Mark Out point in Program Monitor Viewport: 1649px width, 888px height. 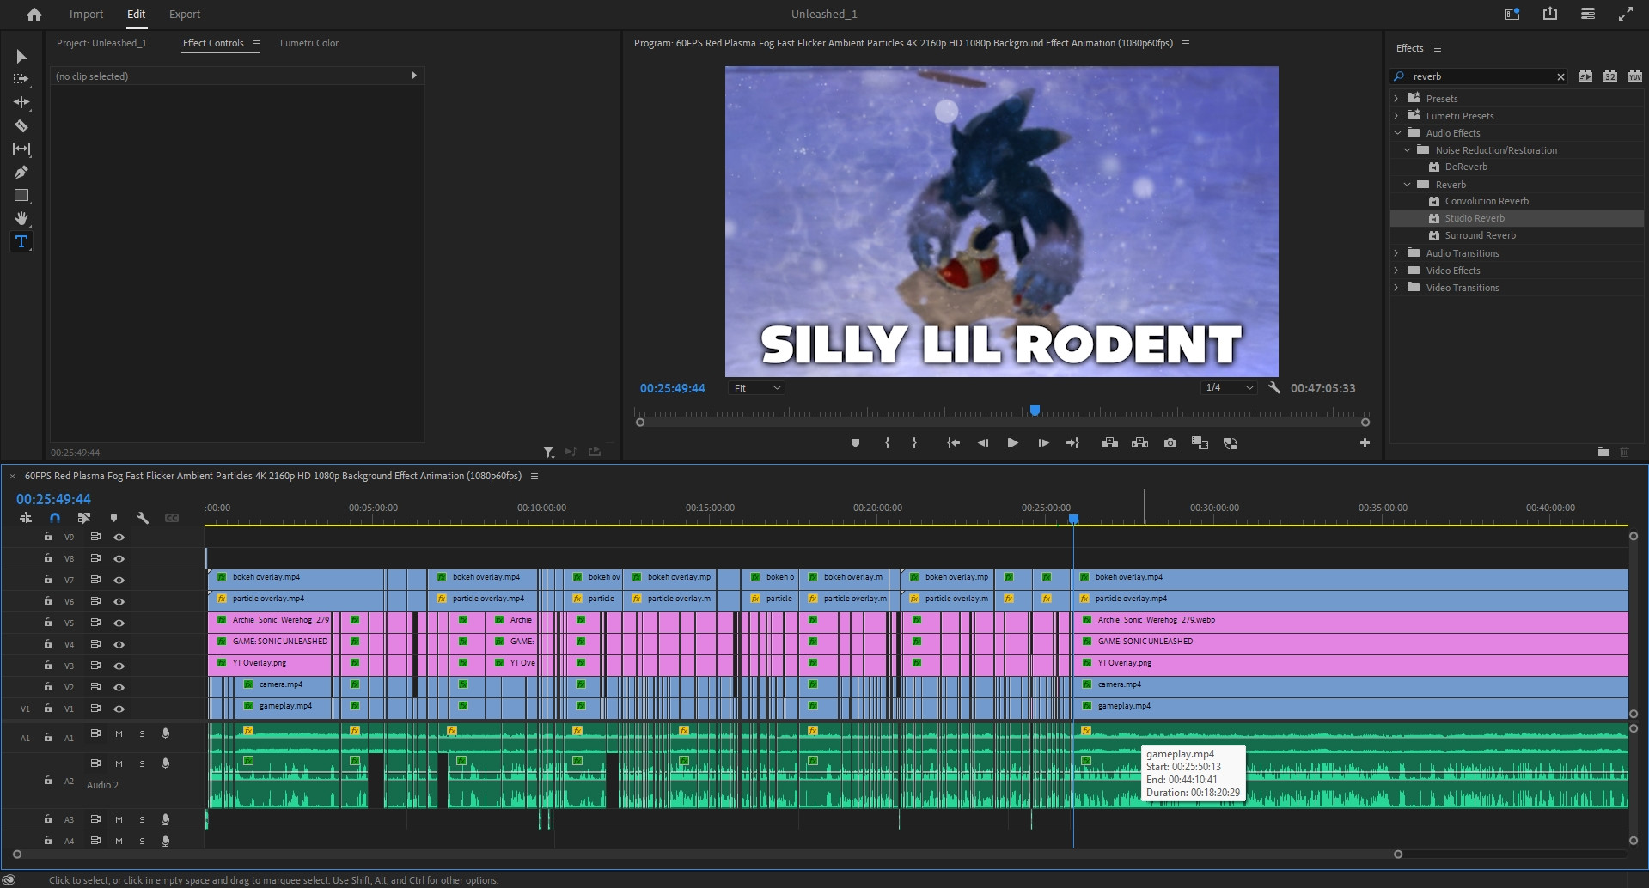(x=914, y=443)
